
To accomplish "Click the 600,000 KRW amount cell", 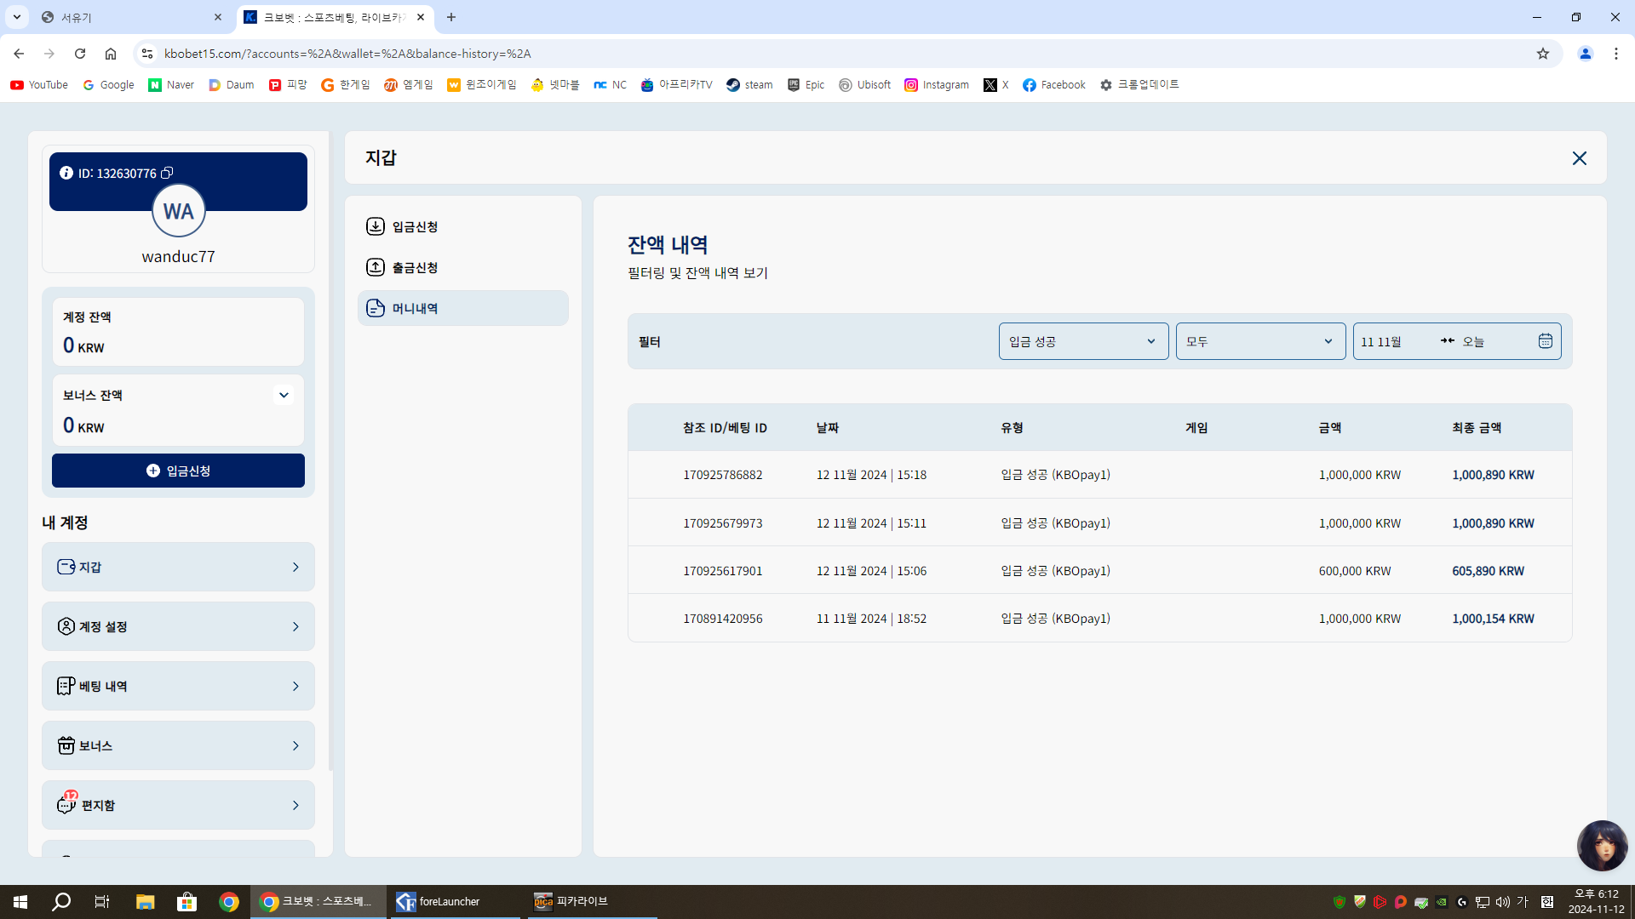I will point(1355,571).
